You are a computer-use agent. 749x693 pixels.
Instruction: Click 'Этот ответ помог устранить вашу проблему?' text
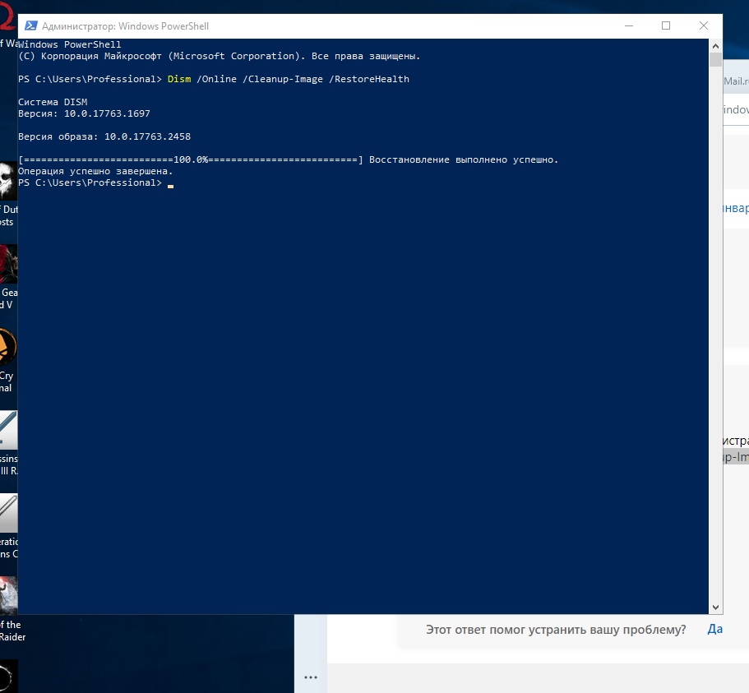coord(556,630)
